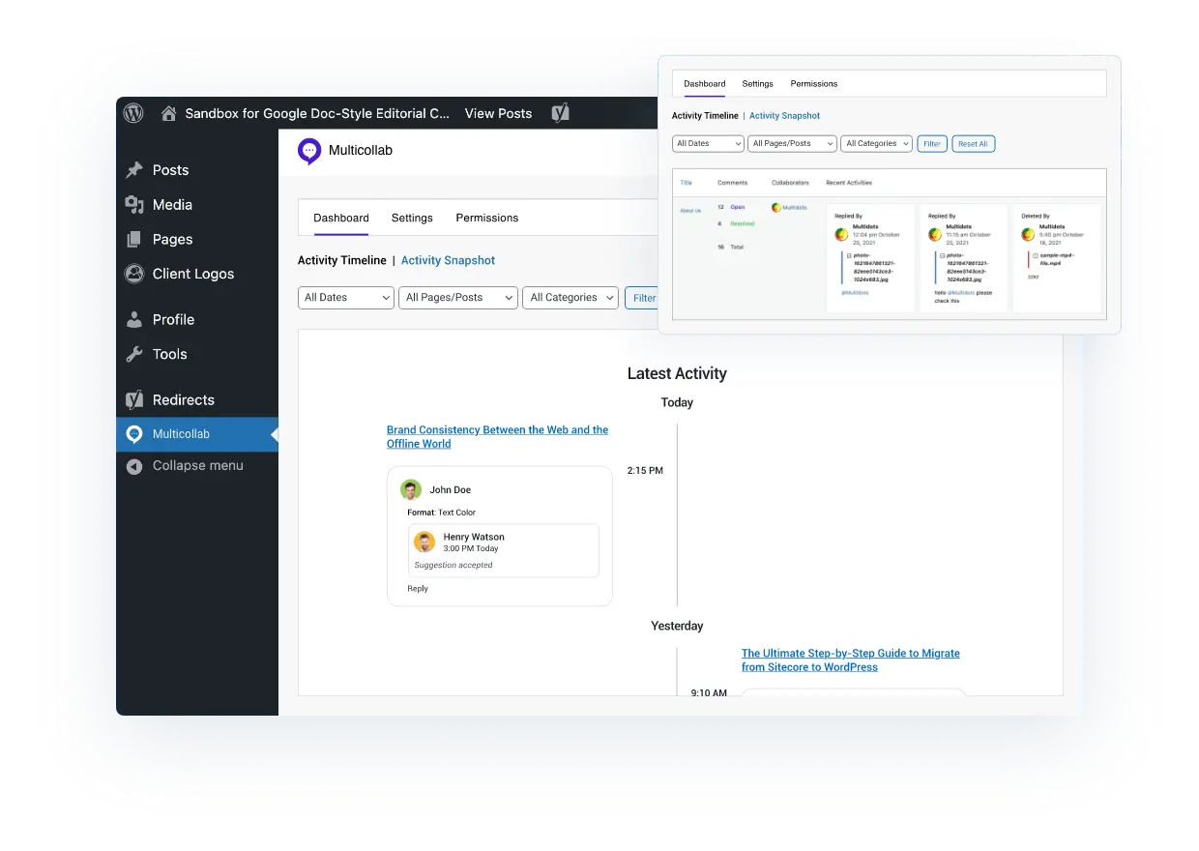Click the Suggestion accepted text
This screenshot has height=851, width=1199.
click(453, 565)
